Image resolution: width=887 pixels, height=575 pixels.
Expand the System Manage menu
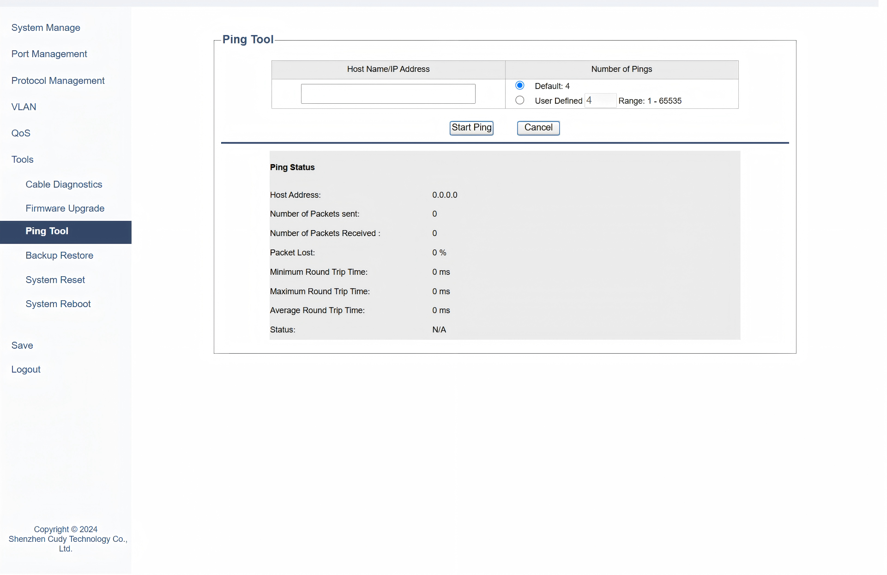pyautogui.click(x=46, y=28)
